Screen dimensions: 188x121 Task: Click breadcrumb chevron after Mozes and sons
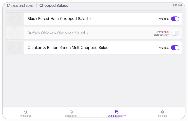(37, 6)
